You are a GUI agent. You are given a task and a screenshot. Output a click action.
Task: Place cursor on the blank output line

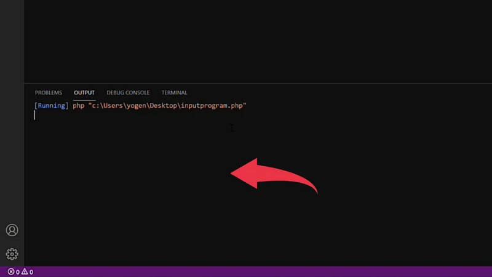tap(125, 116)
